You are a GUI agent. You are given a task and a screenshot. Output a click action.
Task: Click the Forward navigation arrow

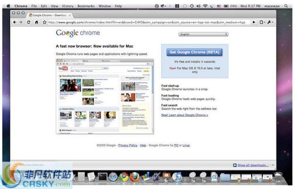tap(21, 22)
